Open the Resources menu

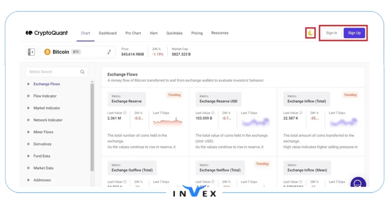(x=220, y=33)
